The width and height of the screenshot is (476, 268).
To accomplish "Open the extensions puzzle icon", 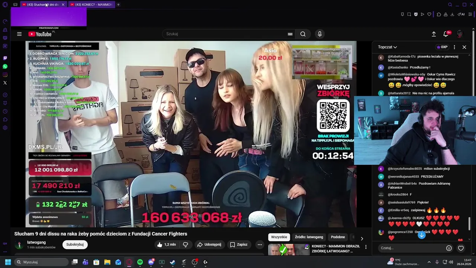I will [439, 15].
